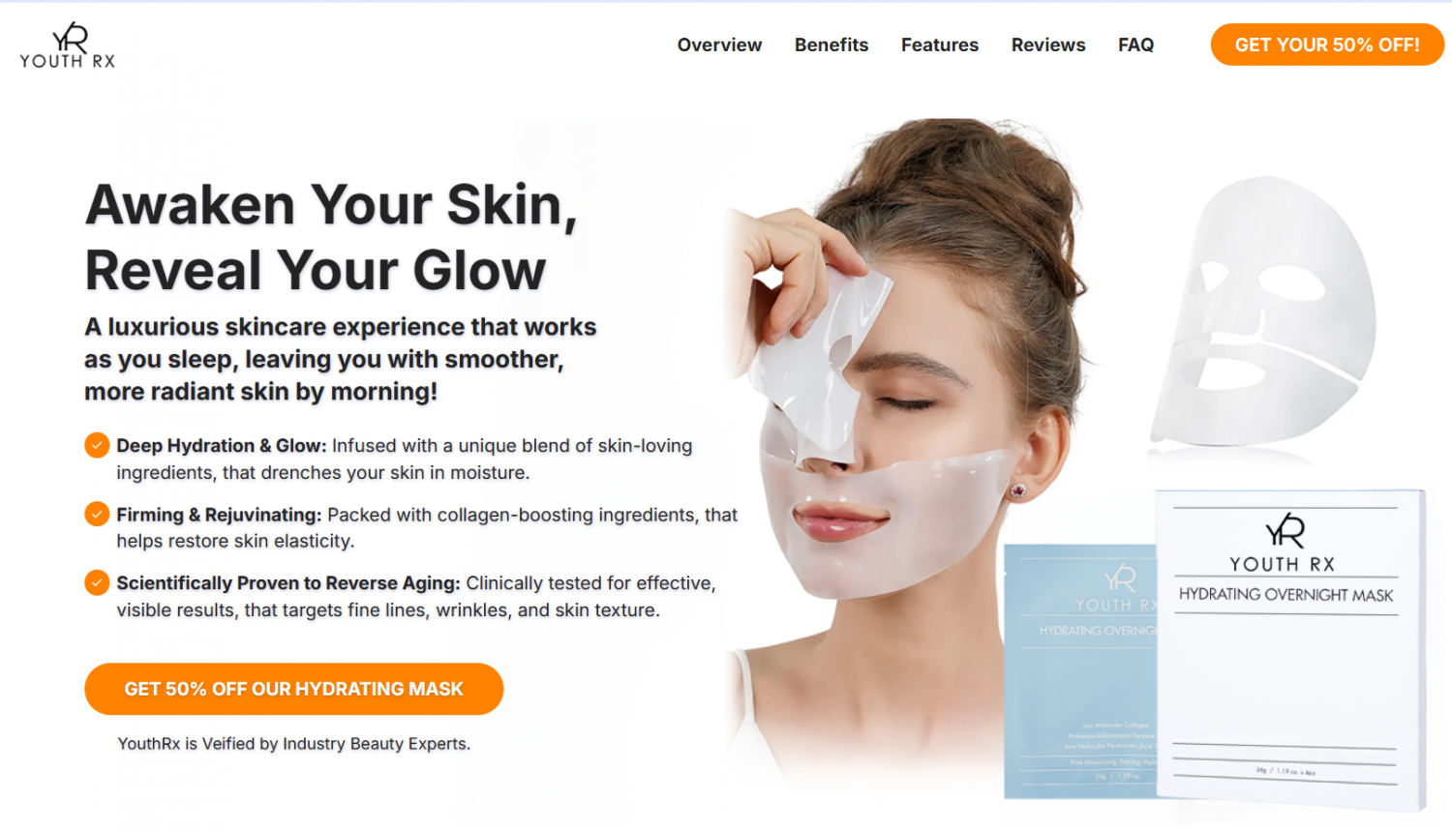Click the luxurious skincare experience subheading

(341, 359)
